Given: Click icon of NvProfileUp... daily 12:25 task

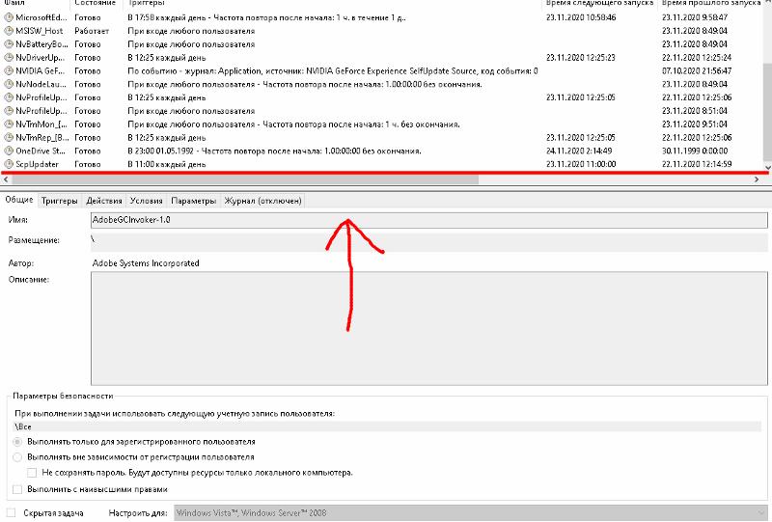Looking at the screenshot, I should (x=9, y=97).
